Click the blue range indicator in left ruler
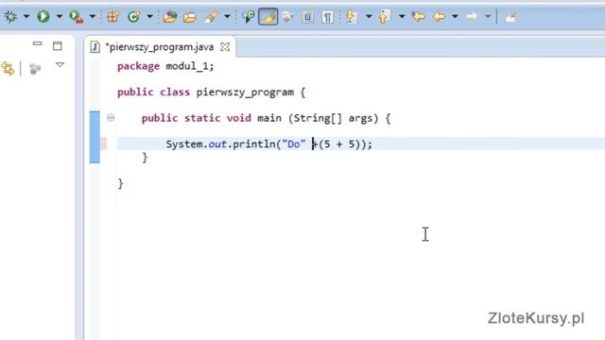 [x=95, y=137]
